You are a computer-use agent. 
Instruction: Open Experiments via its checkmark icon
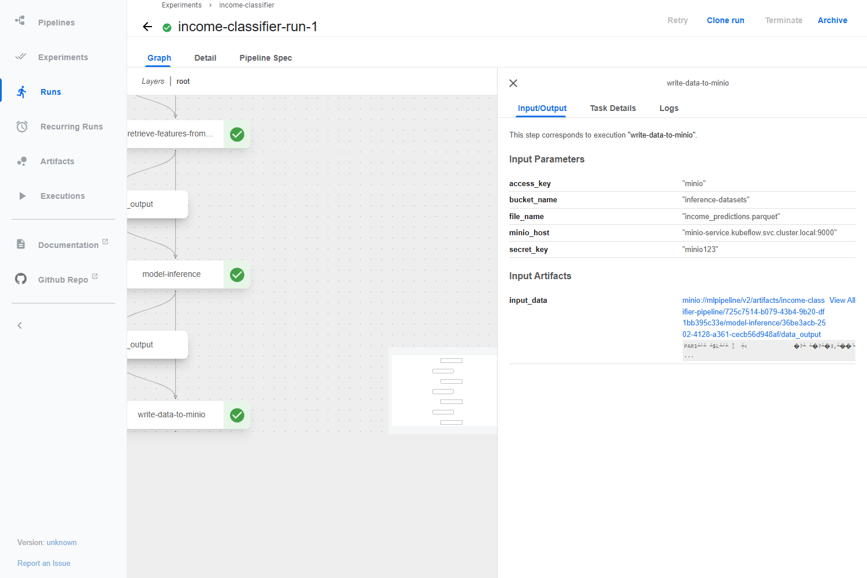point(21,57)
